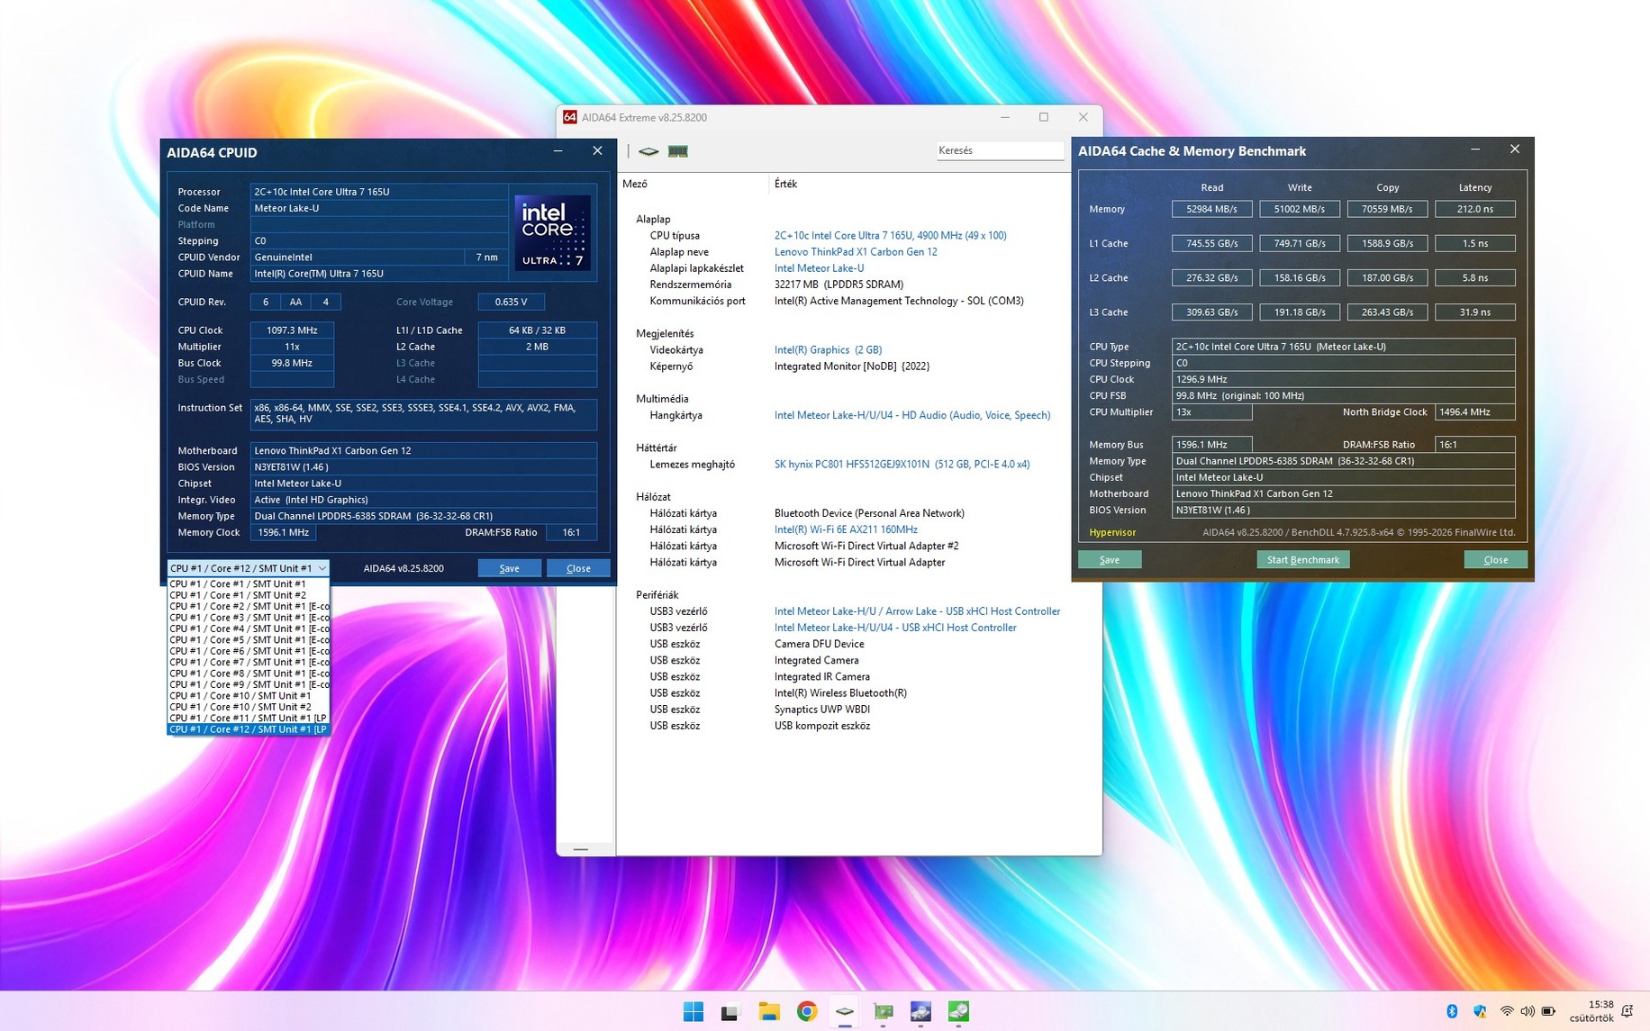
Task: Open the Meteor Lake-H/U/U4 USB xHCI Host Controller link
Action: 895,628
